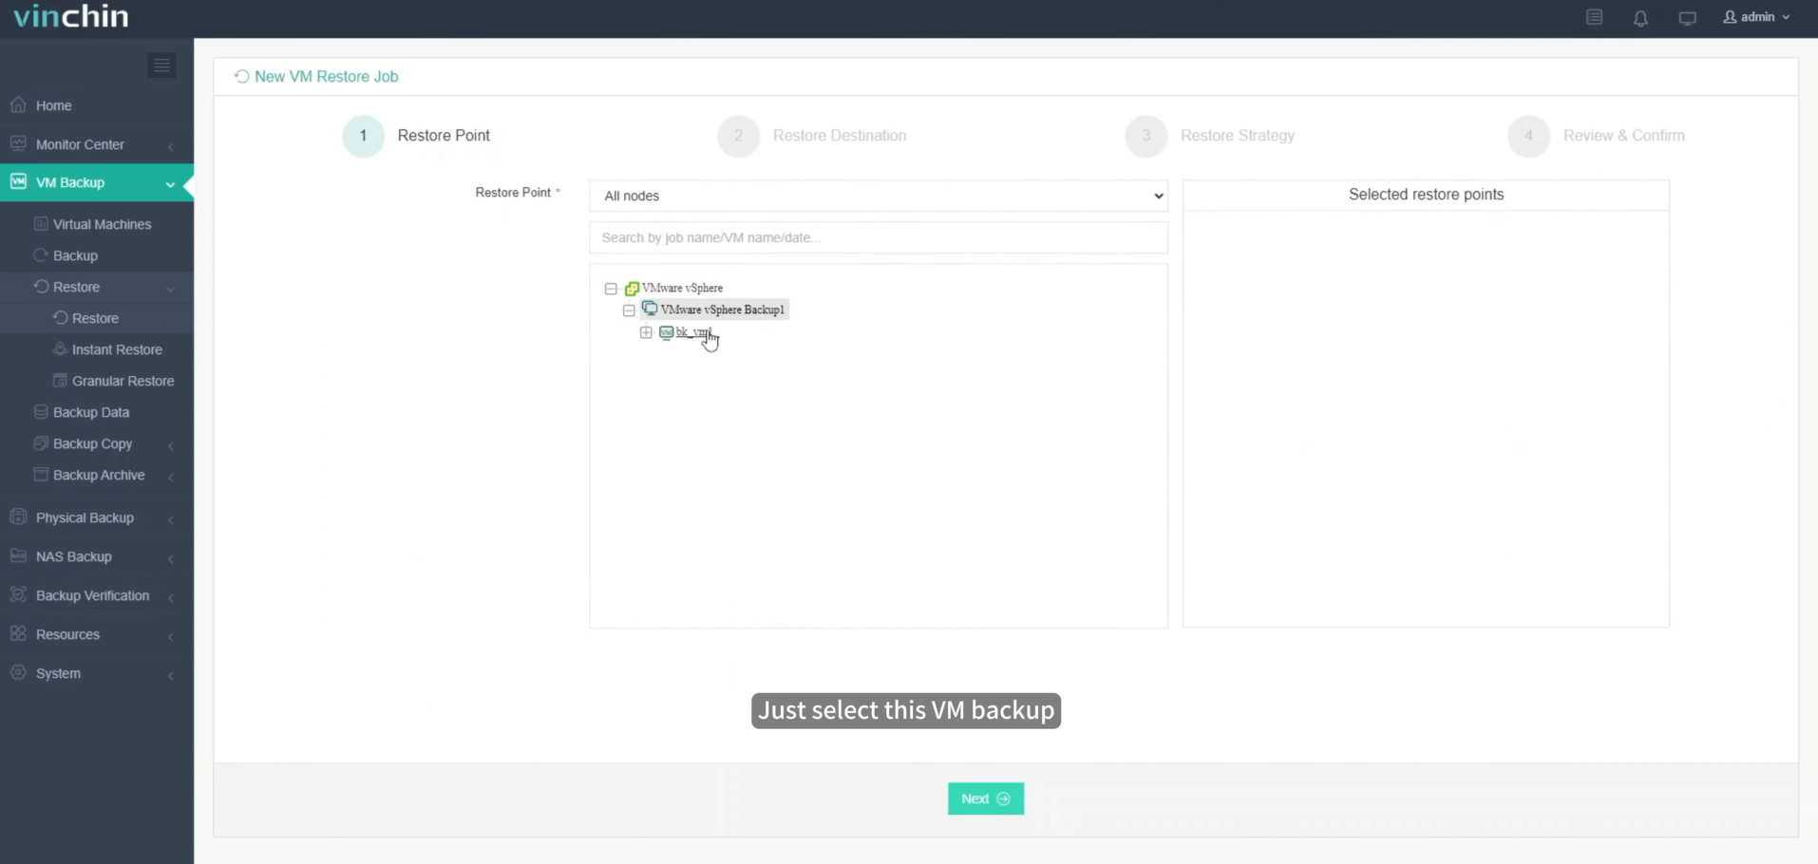Viewport: 1818px width, 864px height.
Task: Click the Monitor Center icon
Action: click(18, 143)
